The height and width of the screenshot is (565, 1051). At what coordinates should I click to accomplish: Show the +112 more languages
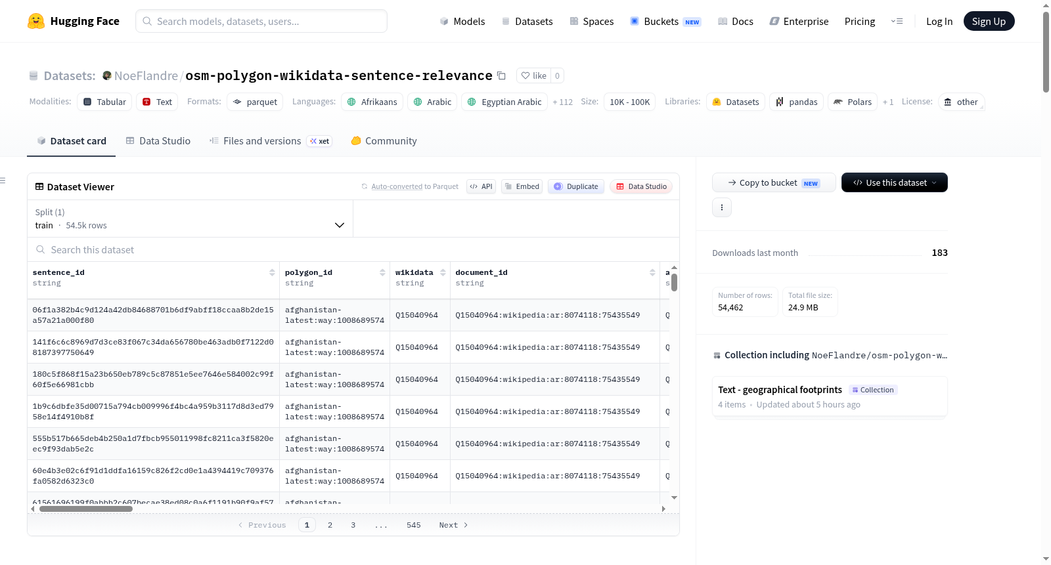tap(562, 102)
